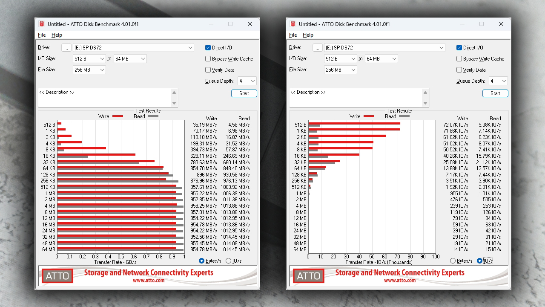Click the 4.58 MB/s read result

(x=238, y=125)
